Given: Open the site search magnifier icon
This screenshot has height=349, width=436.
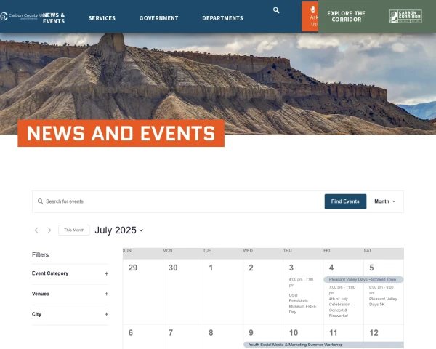Looking at the screenshot, I should pyautogui.click(x=276, y=10).
